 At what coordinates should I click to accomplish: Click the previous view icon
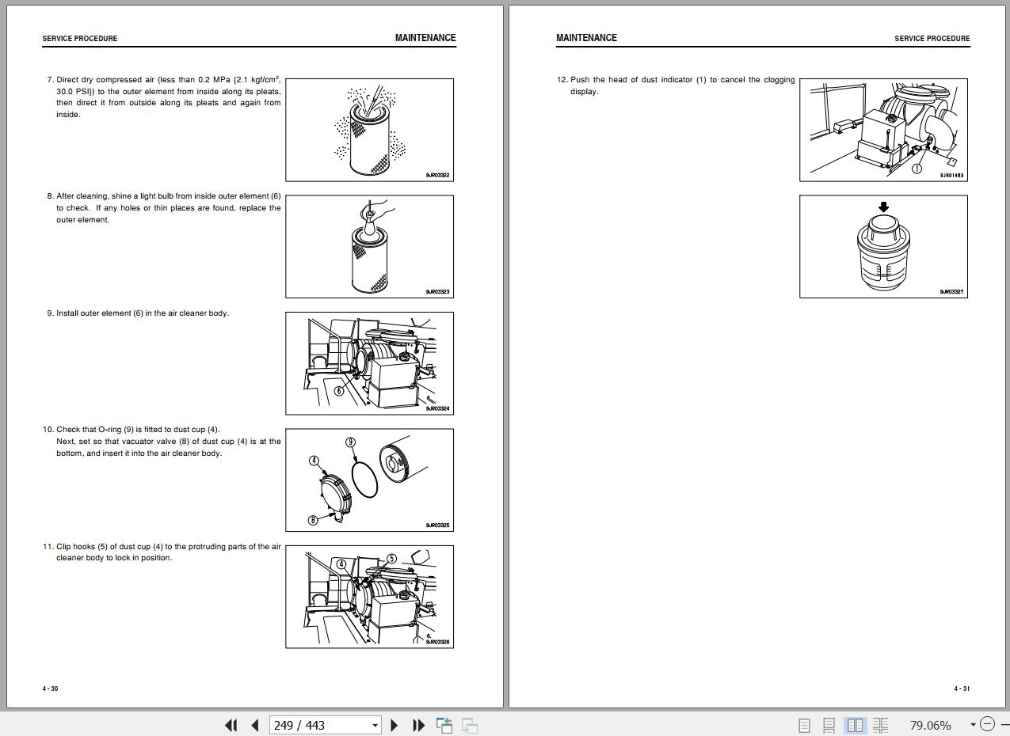[x=444, y=725]
